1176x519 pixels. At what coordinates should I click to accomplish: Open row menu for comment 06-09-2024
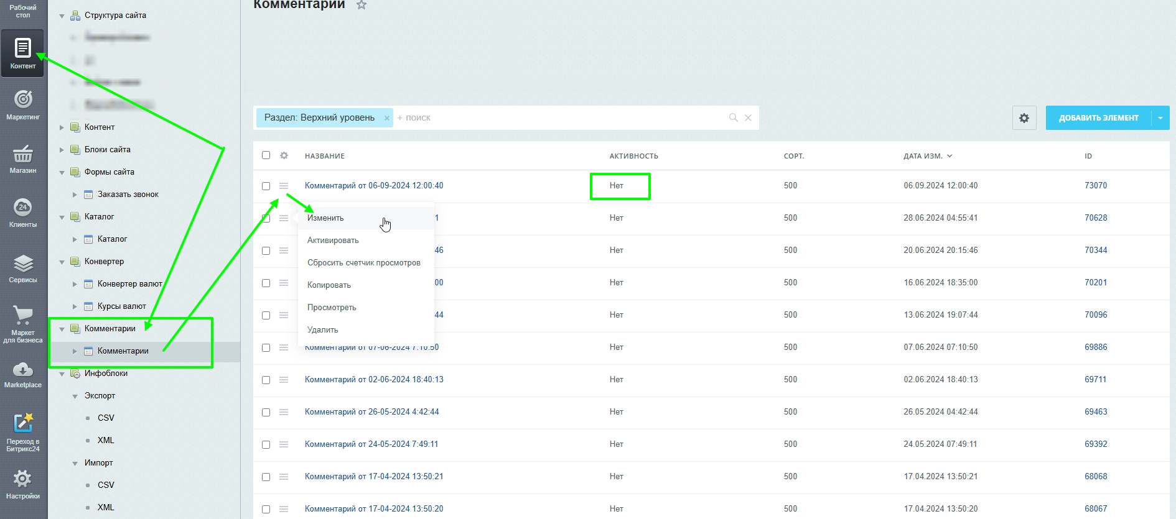(x=284, y=186)
